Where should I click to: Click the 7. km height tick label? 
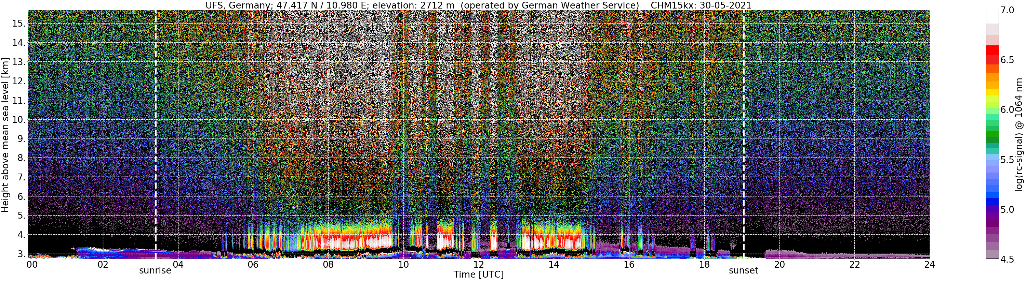tap(21, 177)
